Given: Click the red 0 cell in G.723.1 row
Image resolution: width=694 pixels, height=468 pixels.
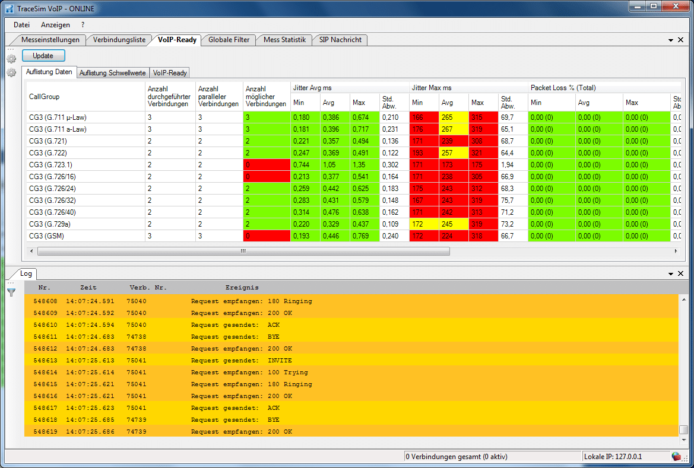Looking at the screenshot, I should click(267, 165).
